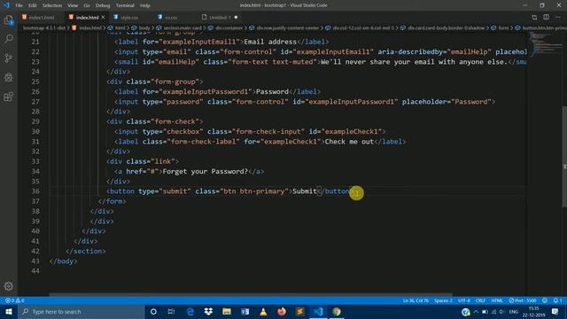Click the errors and warnings status indicator
Image resolution: width=567 pixels, height=319 pixels.
coord(15,300)
